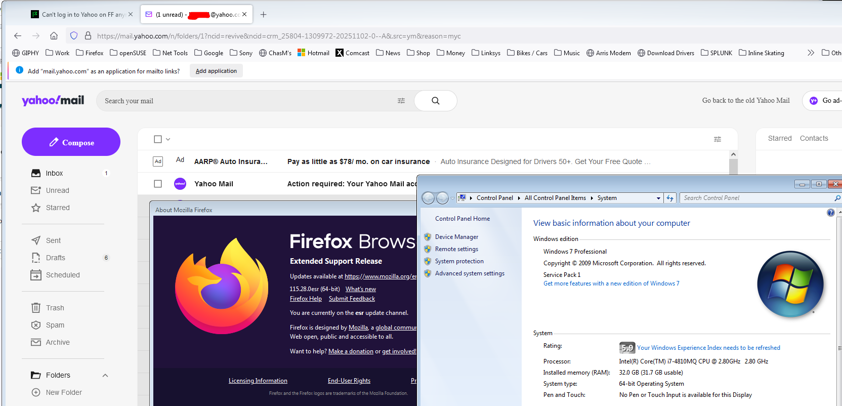The height and width of the screenshot is (406, 842).
Task: Open Remote settings in System window
Action: coord(456,249)
